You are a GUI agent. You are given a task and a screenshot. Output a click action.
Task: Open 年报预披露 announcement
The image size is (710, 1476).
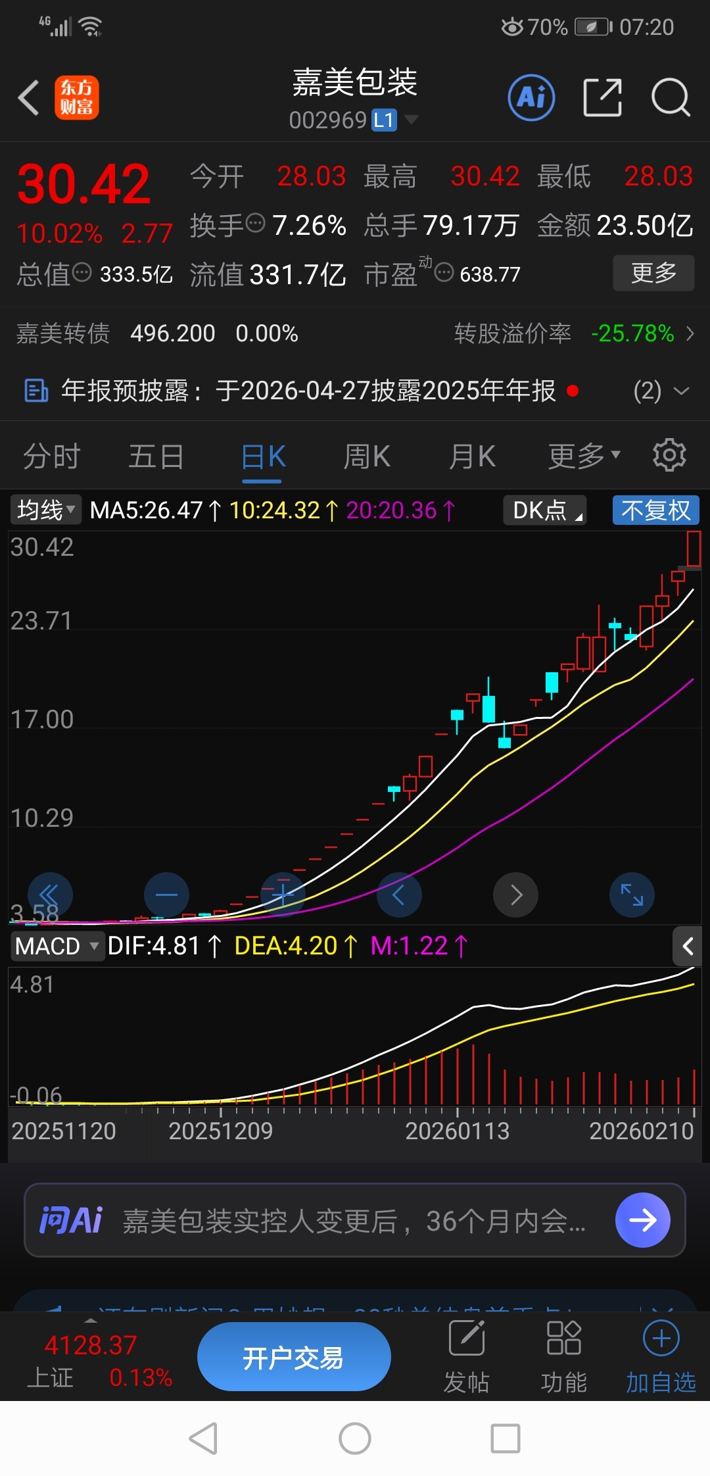tap(308, 391)
